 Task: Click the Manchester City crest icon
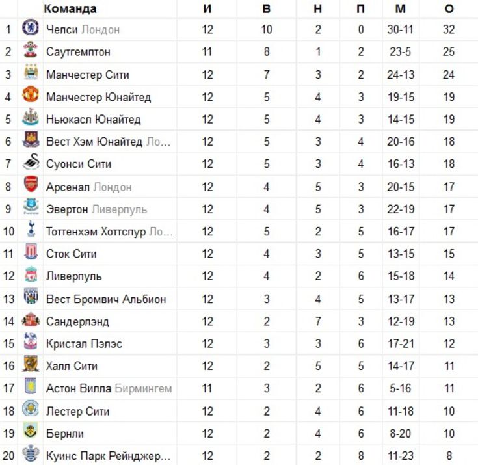coord(31,72)
